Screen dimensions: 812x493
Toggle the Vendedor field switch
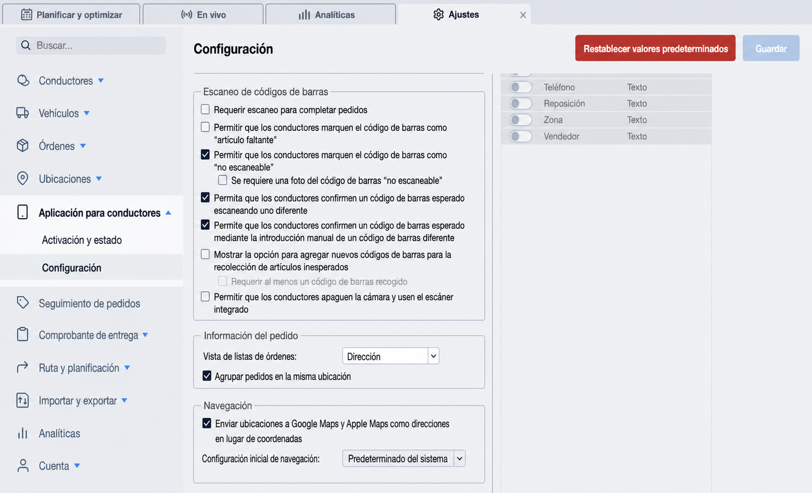coord(521,136)
